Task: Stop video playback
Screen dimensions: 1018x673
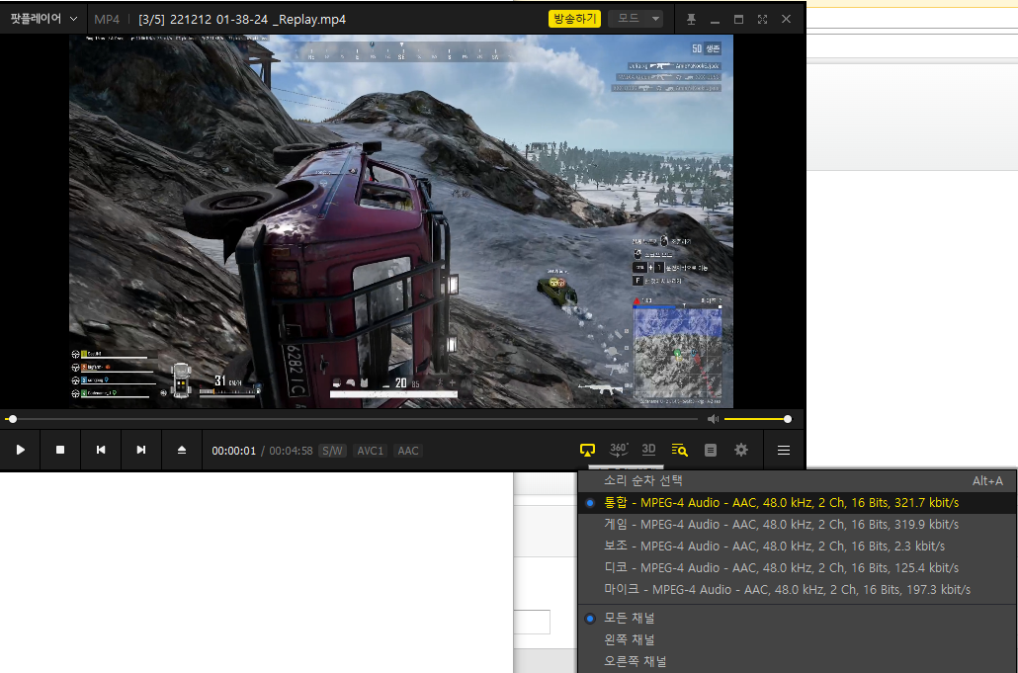Action: pos(60,450)
